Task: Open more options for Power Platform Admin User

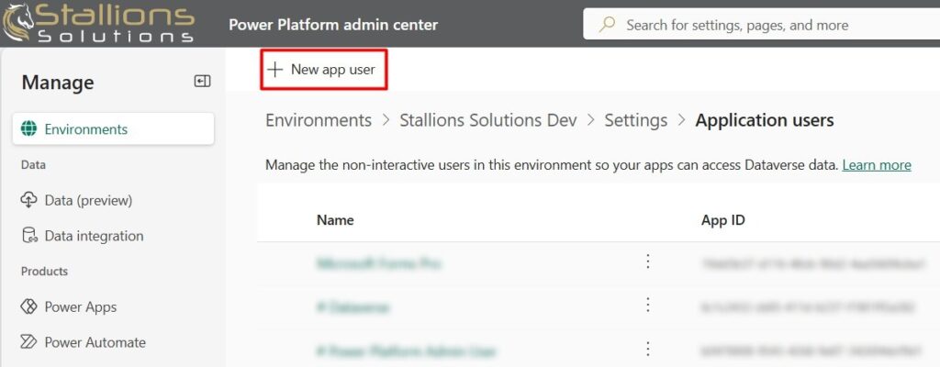Action: (647, 349)
